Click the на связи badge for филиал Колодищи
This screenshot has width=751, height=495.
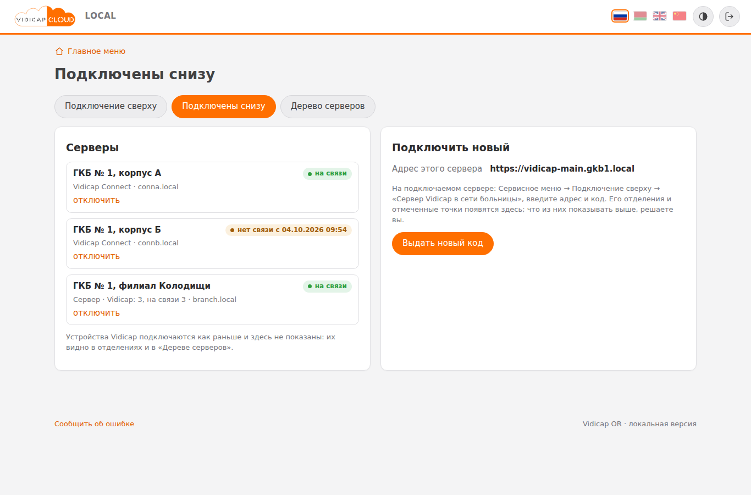click(x=327, y=286)
